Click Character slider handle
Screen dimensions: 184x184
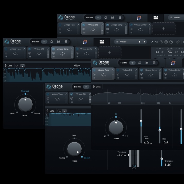click(162, 159)
